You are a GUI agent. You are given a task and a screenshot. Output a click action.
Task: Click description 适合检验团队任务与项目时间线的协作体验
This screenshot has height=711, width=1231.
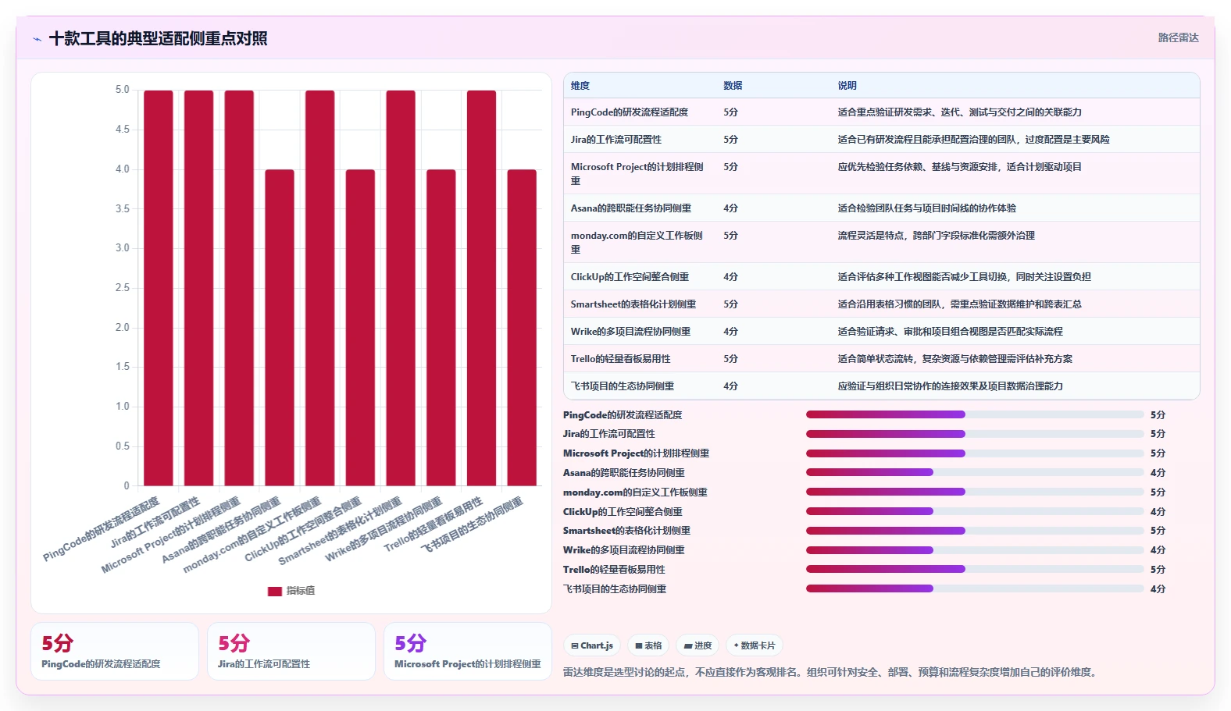coord(927,208)
